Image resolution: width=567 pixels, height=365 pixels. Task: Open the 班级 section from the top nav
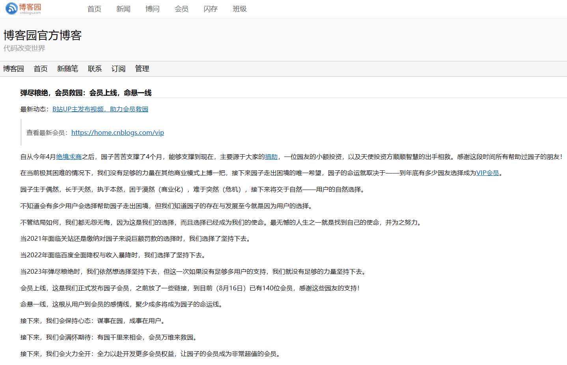click(239, 9)
